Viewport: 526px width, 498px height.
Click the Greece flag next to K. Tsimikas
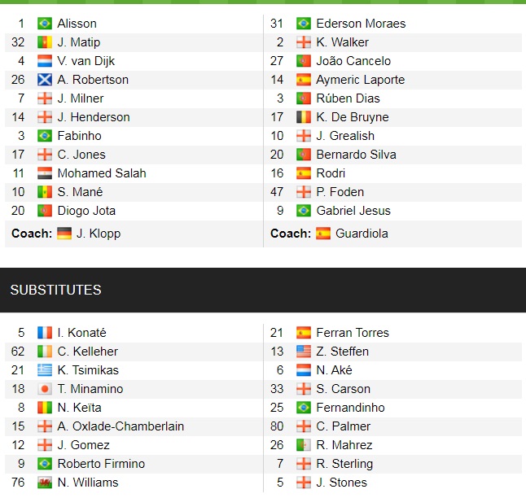(44, 370)
